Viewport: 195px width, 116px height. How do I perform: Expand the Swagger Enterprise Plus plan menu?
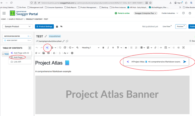point(146,13)
